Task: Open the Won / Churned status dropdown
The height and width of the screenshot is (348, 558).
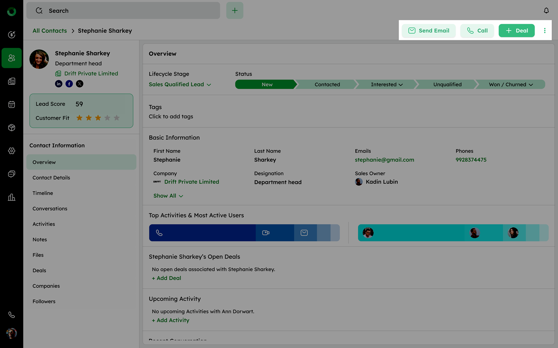Action: pos(511,85)
